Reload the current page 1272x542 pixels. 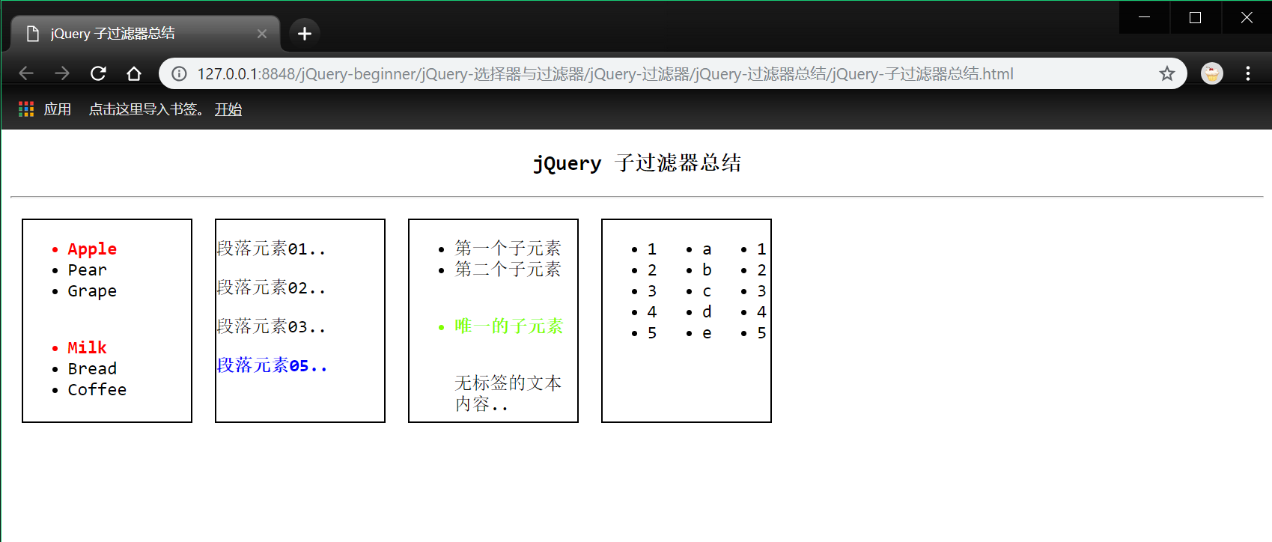point(98,73)
